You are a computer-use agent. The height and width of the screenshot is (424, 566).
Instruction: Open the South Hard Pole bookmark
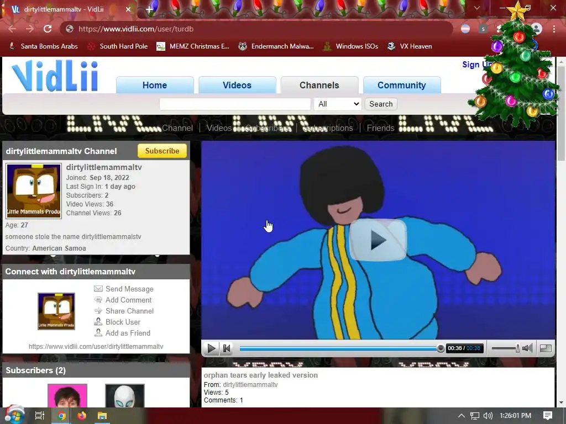[118, 46]
